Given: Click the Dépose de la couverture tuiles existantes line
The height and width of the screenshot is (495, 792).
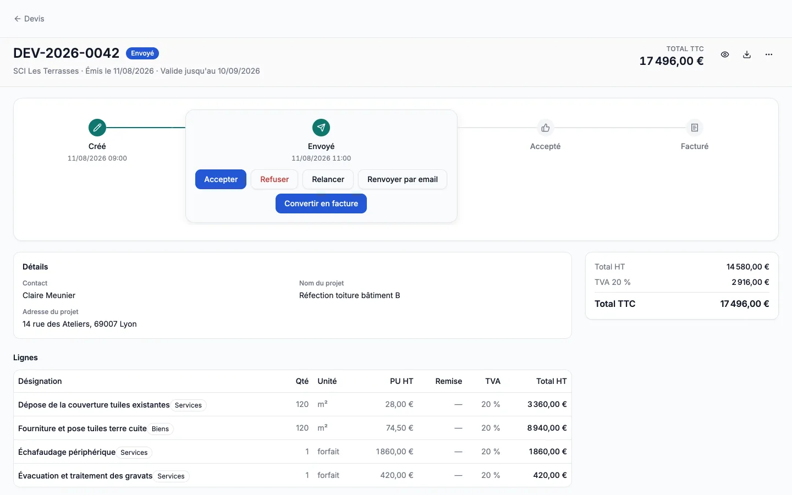Looking at the screenshot, I should pyautogui.click(x=293, y=404).
